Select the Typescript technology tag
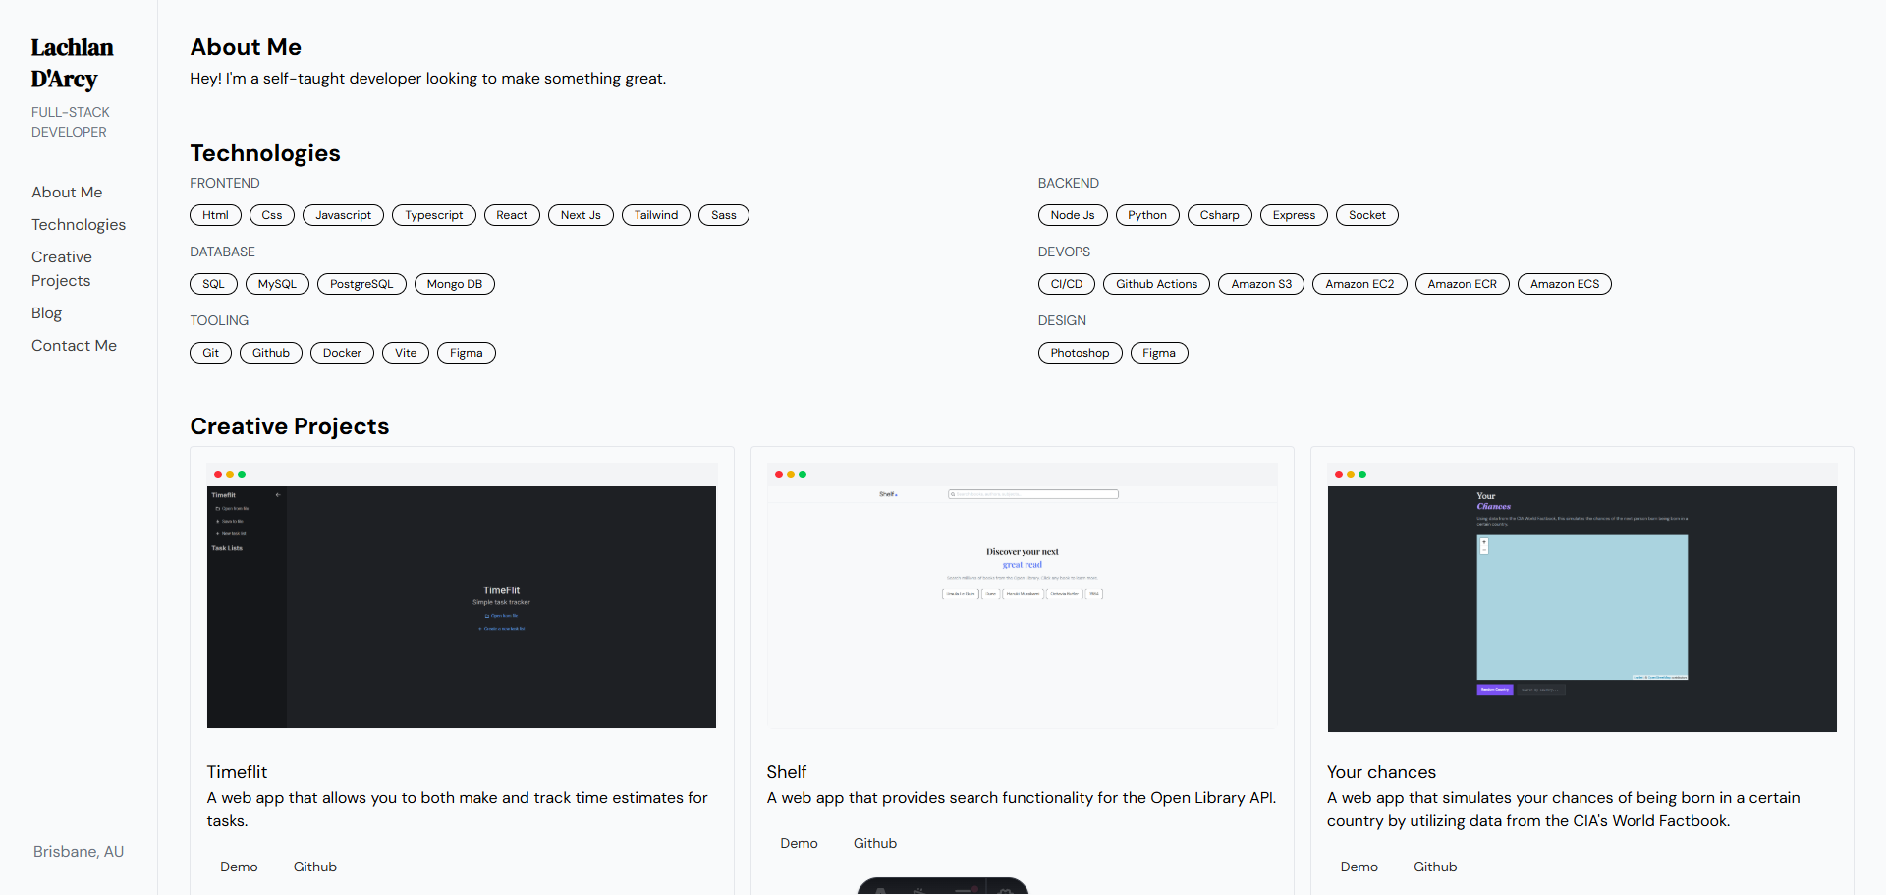 tap(433, 215)
